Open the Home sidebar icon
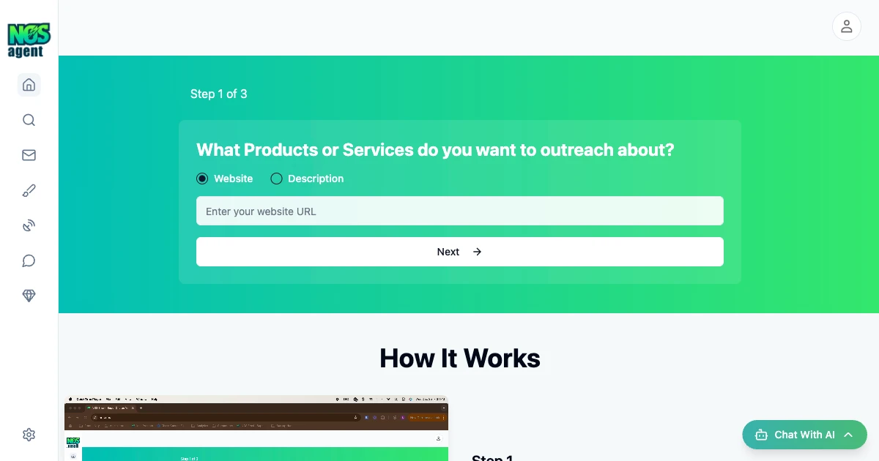This screenshot has width=879, height=461. (x=29, y=85)
